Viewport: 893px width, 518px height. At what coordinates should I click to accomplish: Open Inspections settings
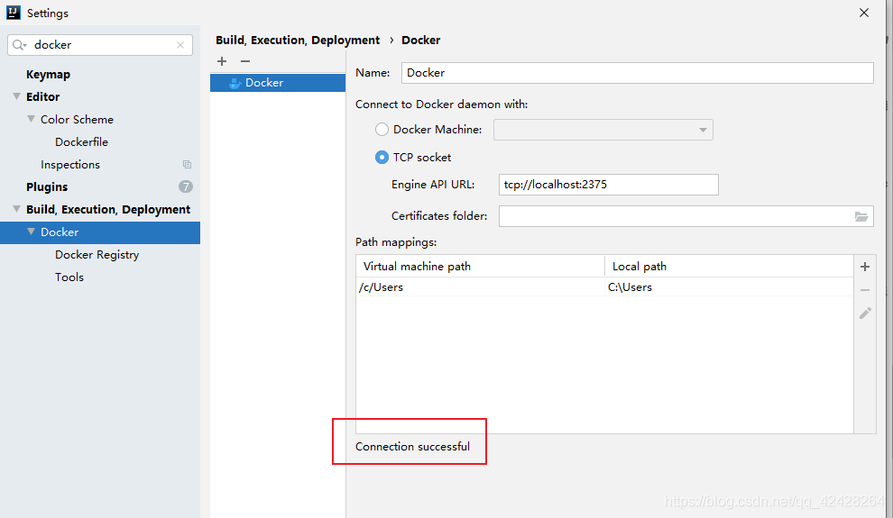(x=70, y=164)
